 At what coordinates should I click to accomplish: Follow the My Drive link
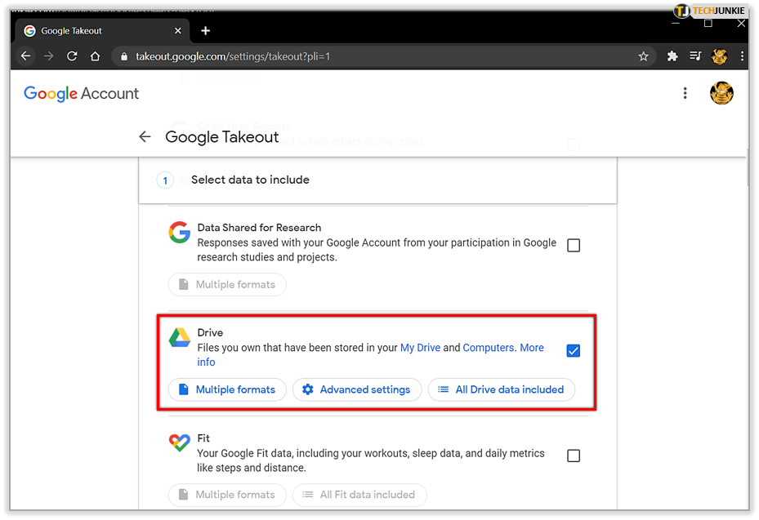[420, 347]
